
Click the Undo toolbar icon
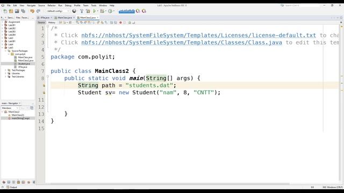point(32,11)
